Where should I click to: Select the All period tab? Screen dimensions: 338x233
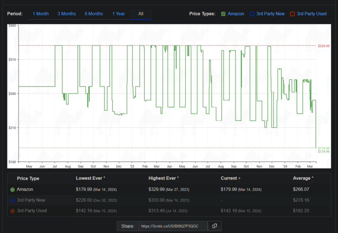pyautogui.click(x=141, y=14)
